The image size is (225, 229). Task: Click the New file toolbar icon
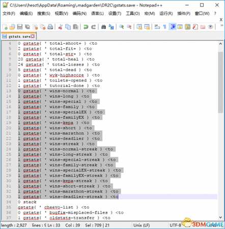click(6, 26)
